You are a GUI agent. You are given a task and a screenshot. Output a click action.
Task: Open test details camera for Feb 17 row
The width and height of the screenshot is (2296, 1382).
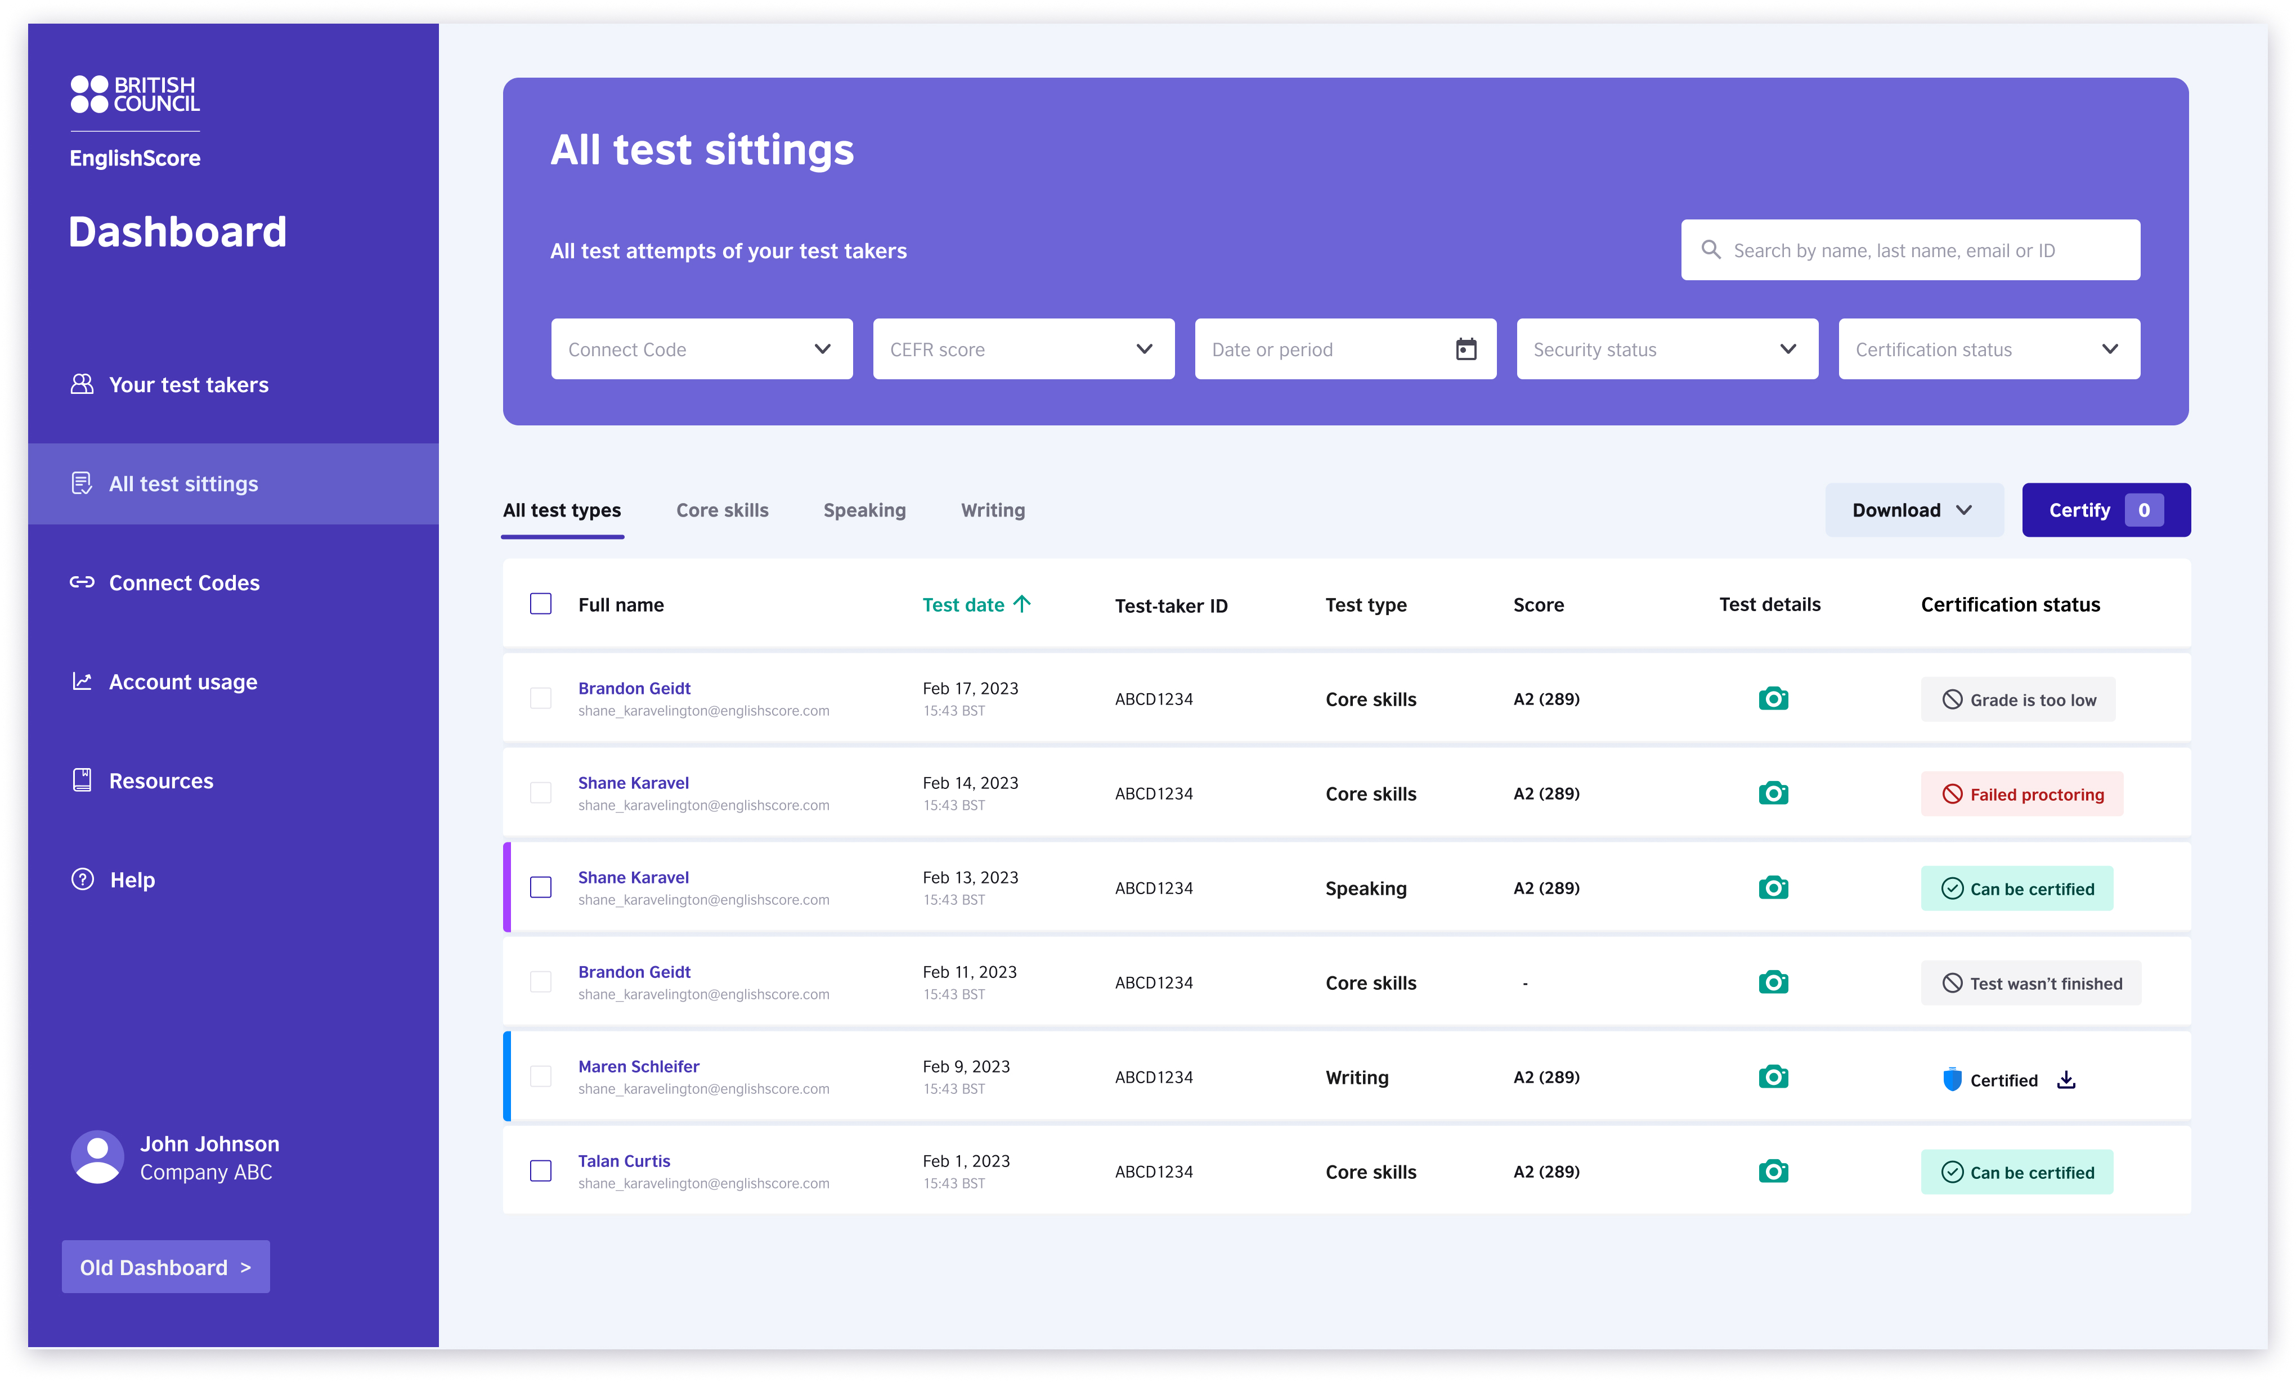tap(1773, 698)
